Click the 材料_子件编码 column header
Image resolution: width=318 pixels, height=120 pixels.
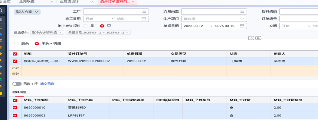pyautogui.click(x=43, y=100)
